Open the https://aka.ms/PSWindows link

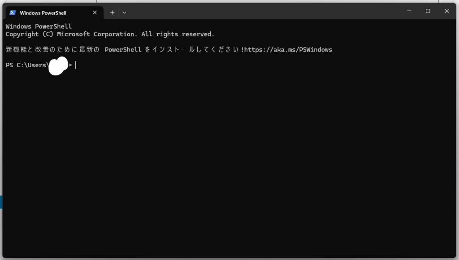288,50
